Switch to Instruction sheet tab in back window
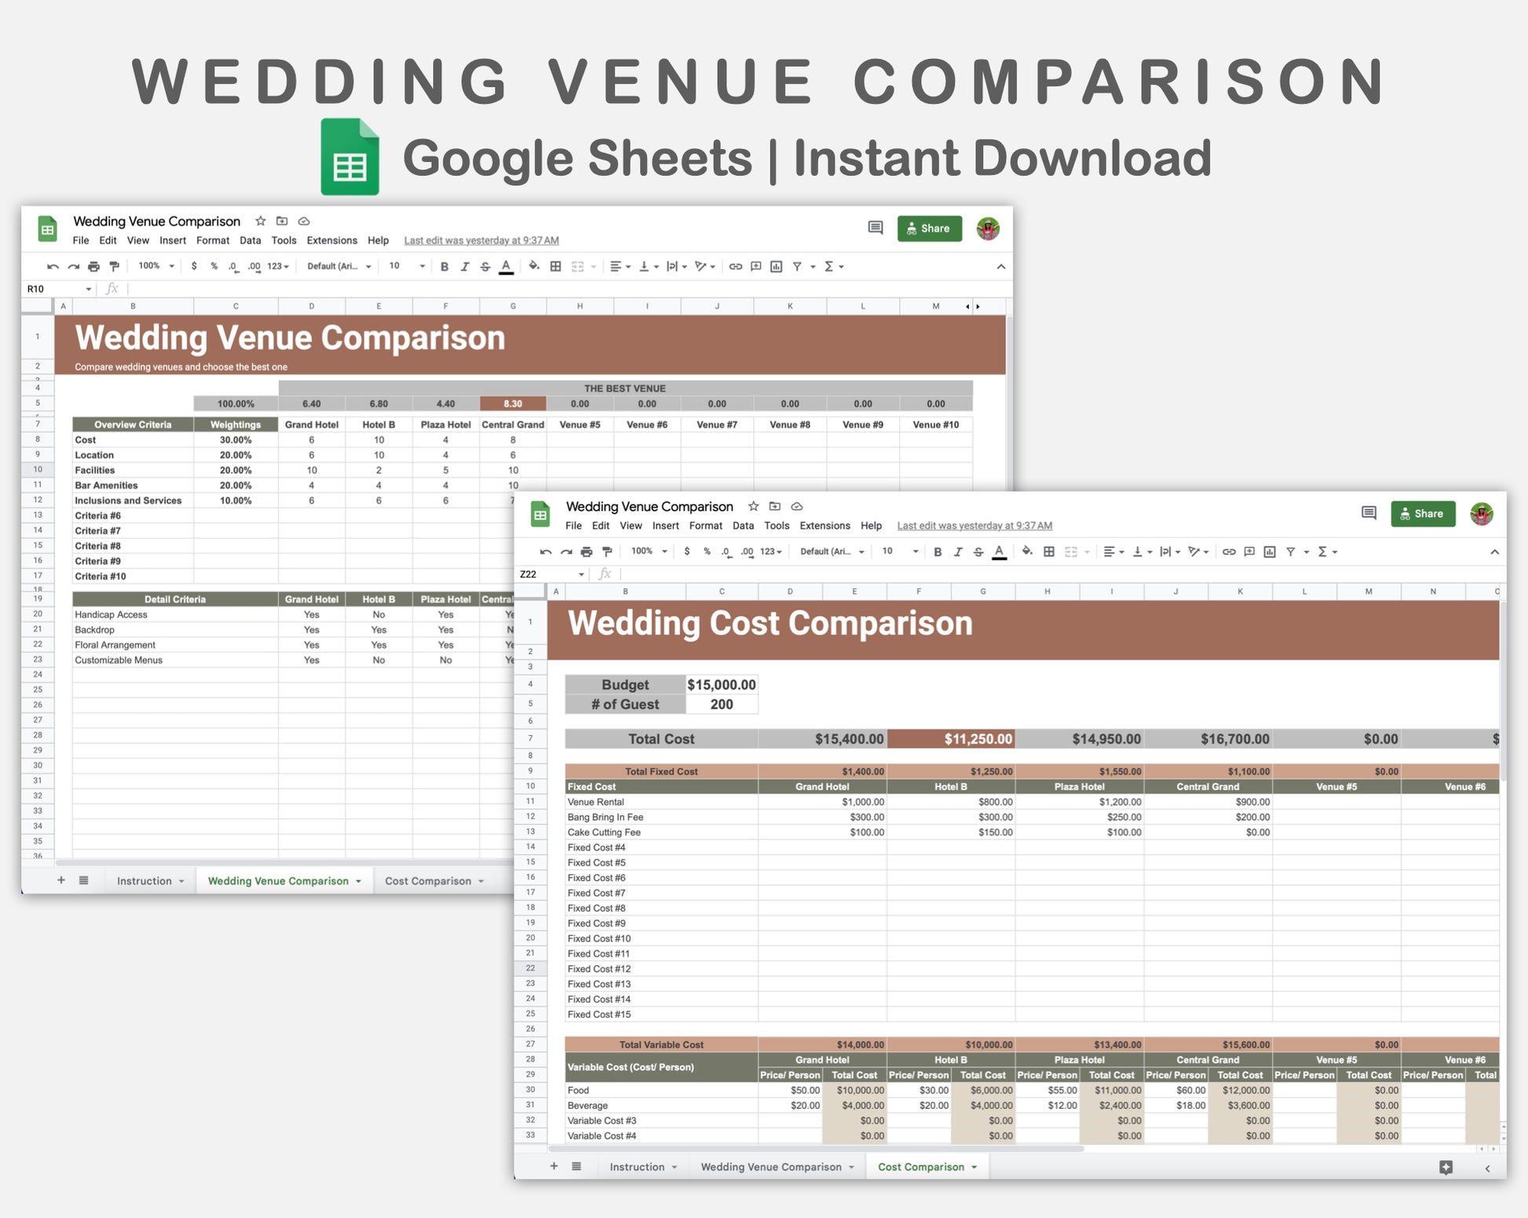Screen dimensions: 1528x1218 coord(144,881)
